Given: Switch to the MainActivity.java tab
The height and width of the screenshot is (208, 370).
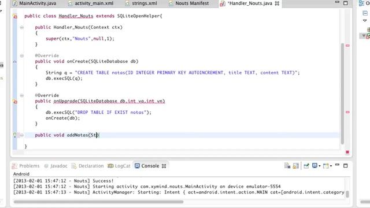Looking at the screenshot, I should (35, 3).
